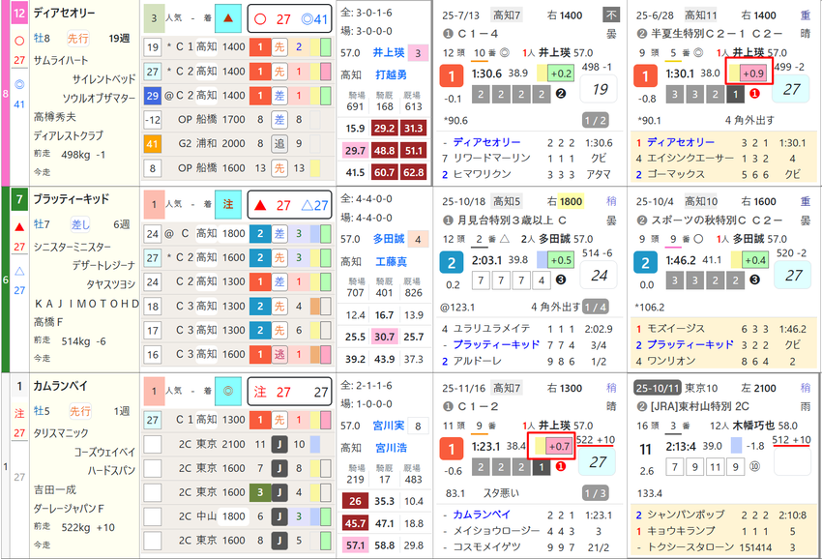Open horse name ディアセオリー in left column
822x559 pixels.
point(65,13)
